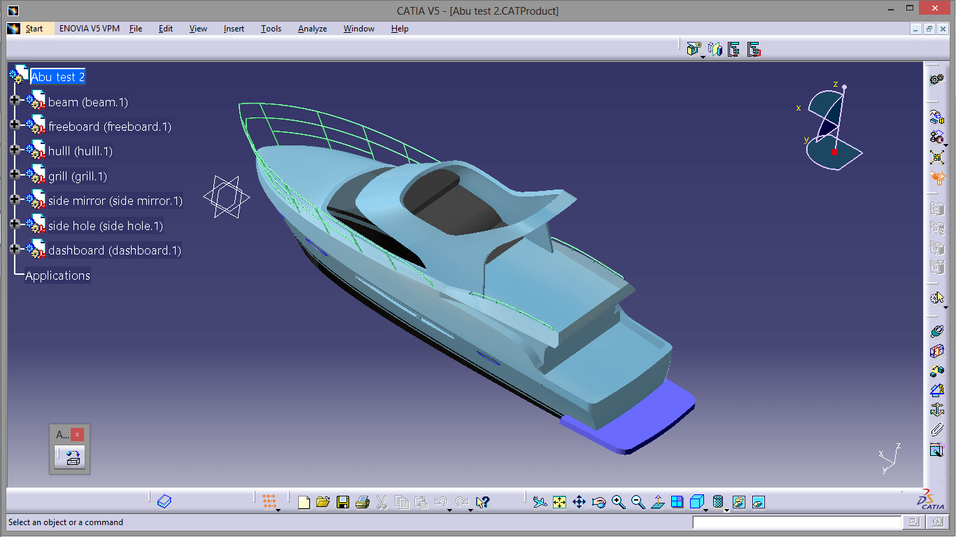
Task: Click the anchor Fix Component icon
Action: tap(937, 410)
